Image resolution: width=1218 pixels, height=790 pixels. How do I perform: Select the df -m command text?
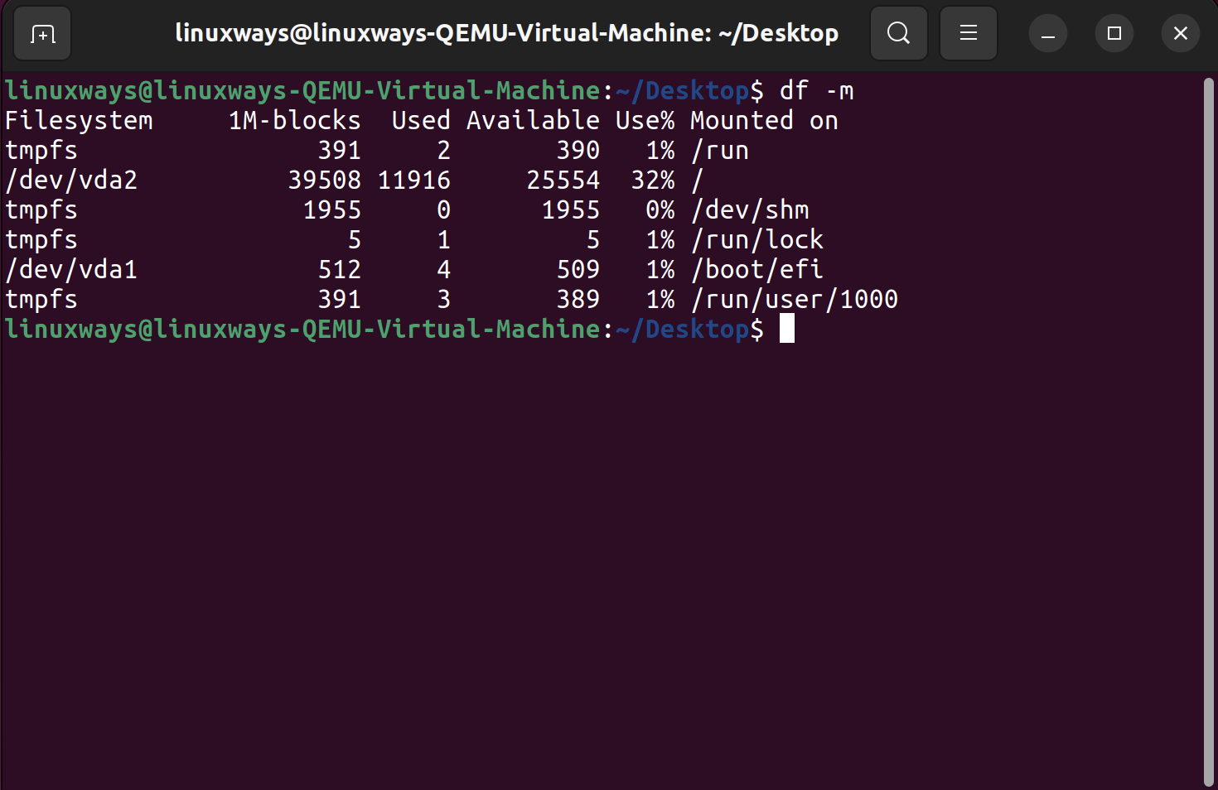pos(815,89)
